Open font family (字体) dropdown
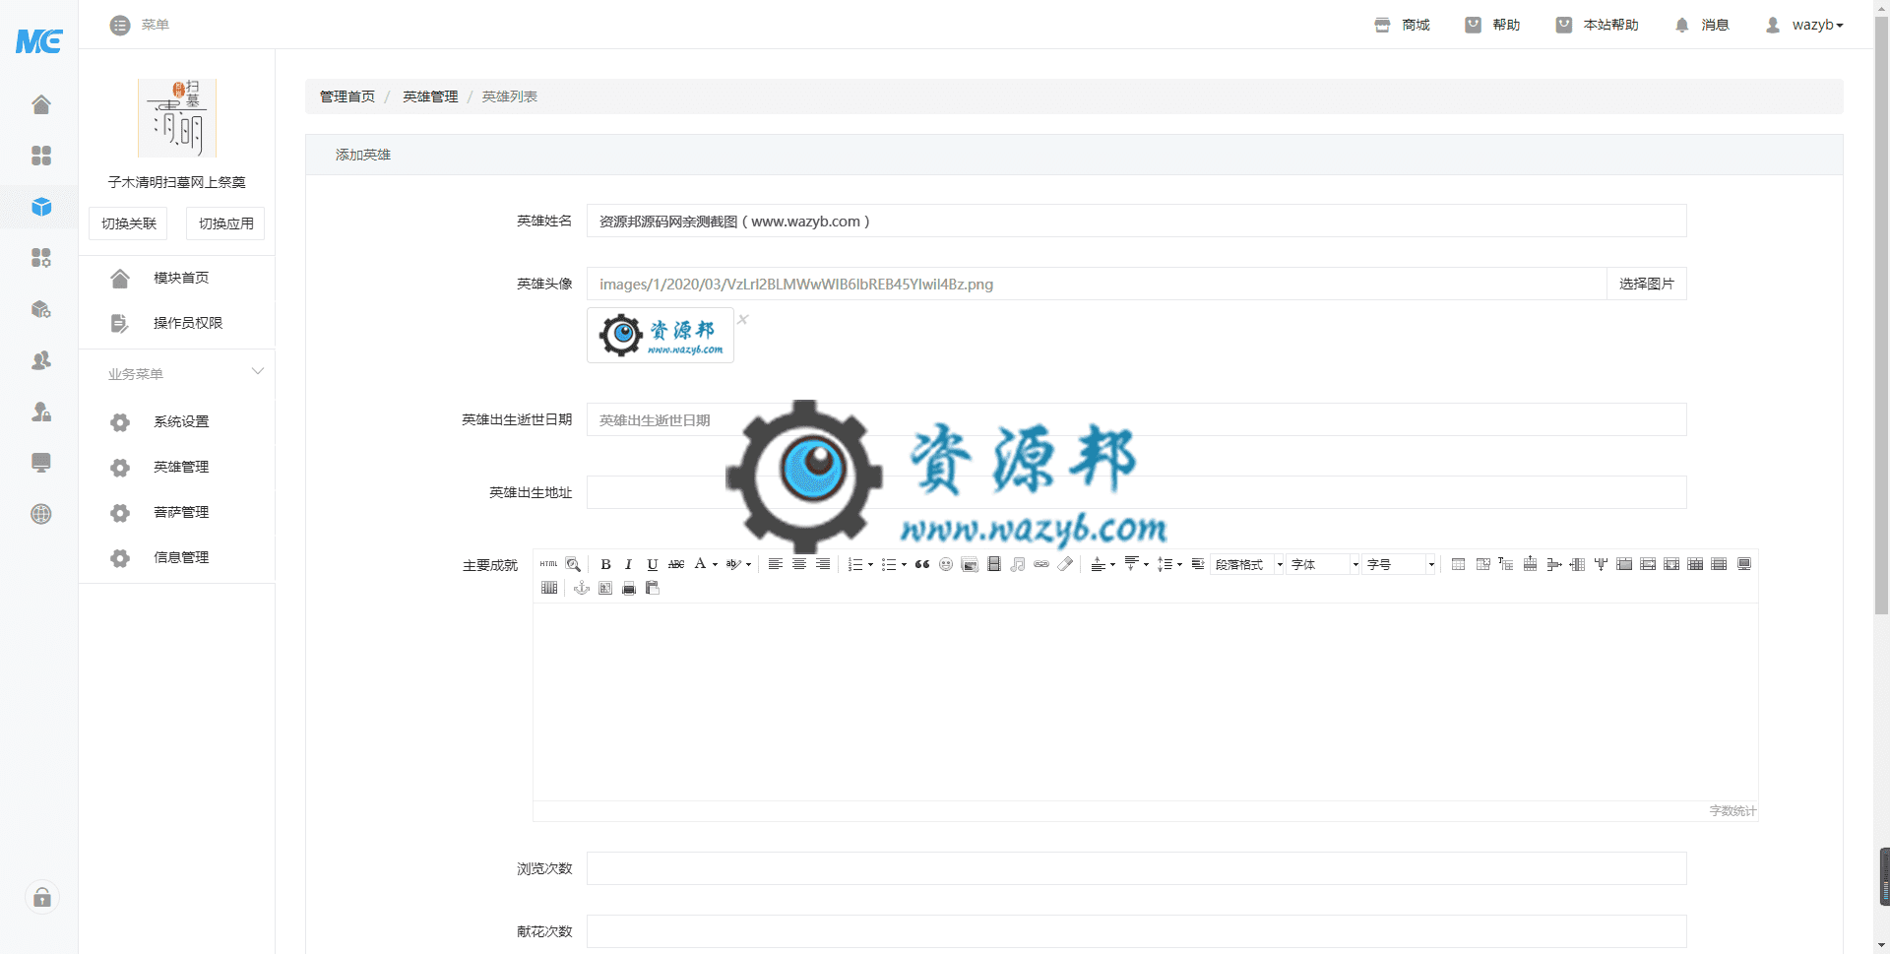The width and height of the screenshot is (1890, 954). pyautogui.click(x=1322, y=564)
